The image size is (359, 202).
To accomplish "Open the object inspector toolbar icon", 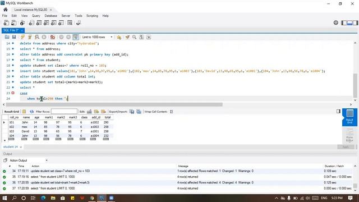I will pyautogui.click(x=22, y=22).
